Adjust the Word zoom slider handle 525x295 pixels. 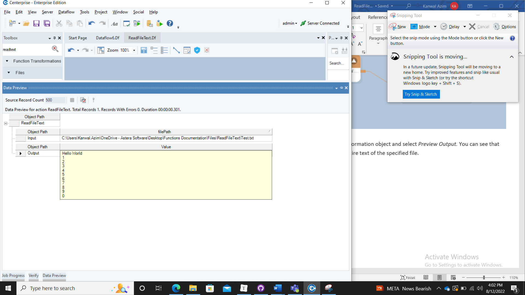pyautogui.click(x=484, y=278)
